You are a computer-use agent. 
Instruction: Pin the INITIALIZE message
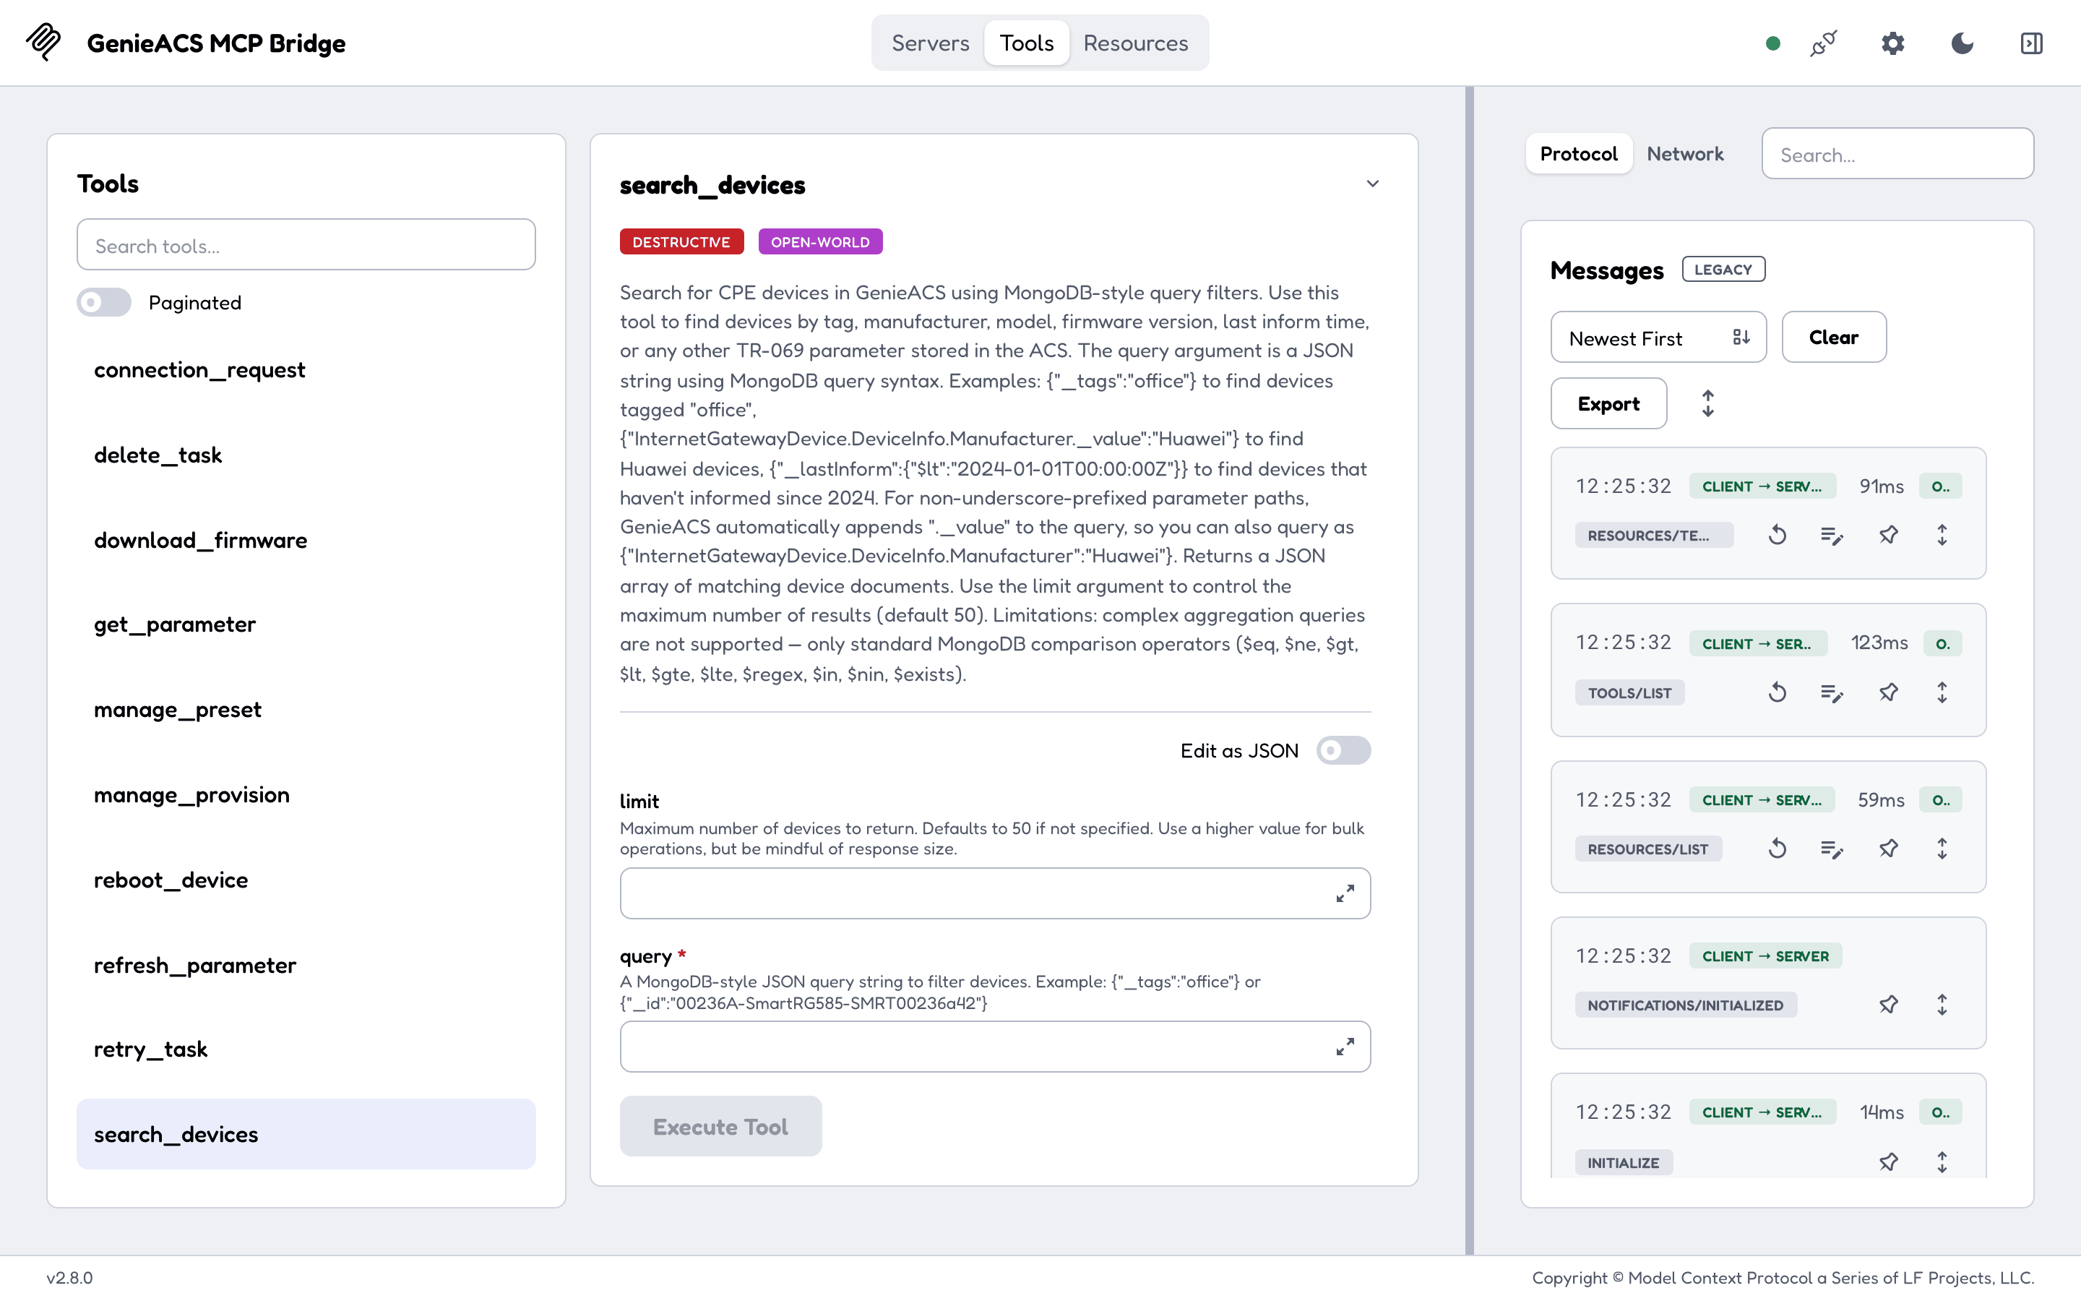pos(1888,1162)
